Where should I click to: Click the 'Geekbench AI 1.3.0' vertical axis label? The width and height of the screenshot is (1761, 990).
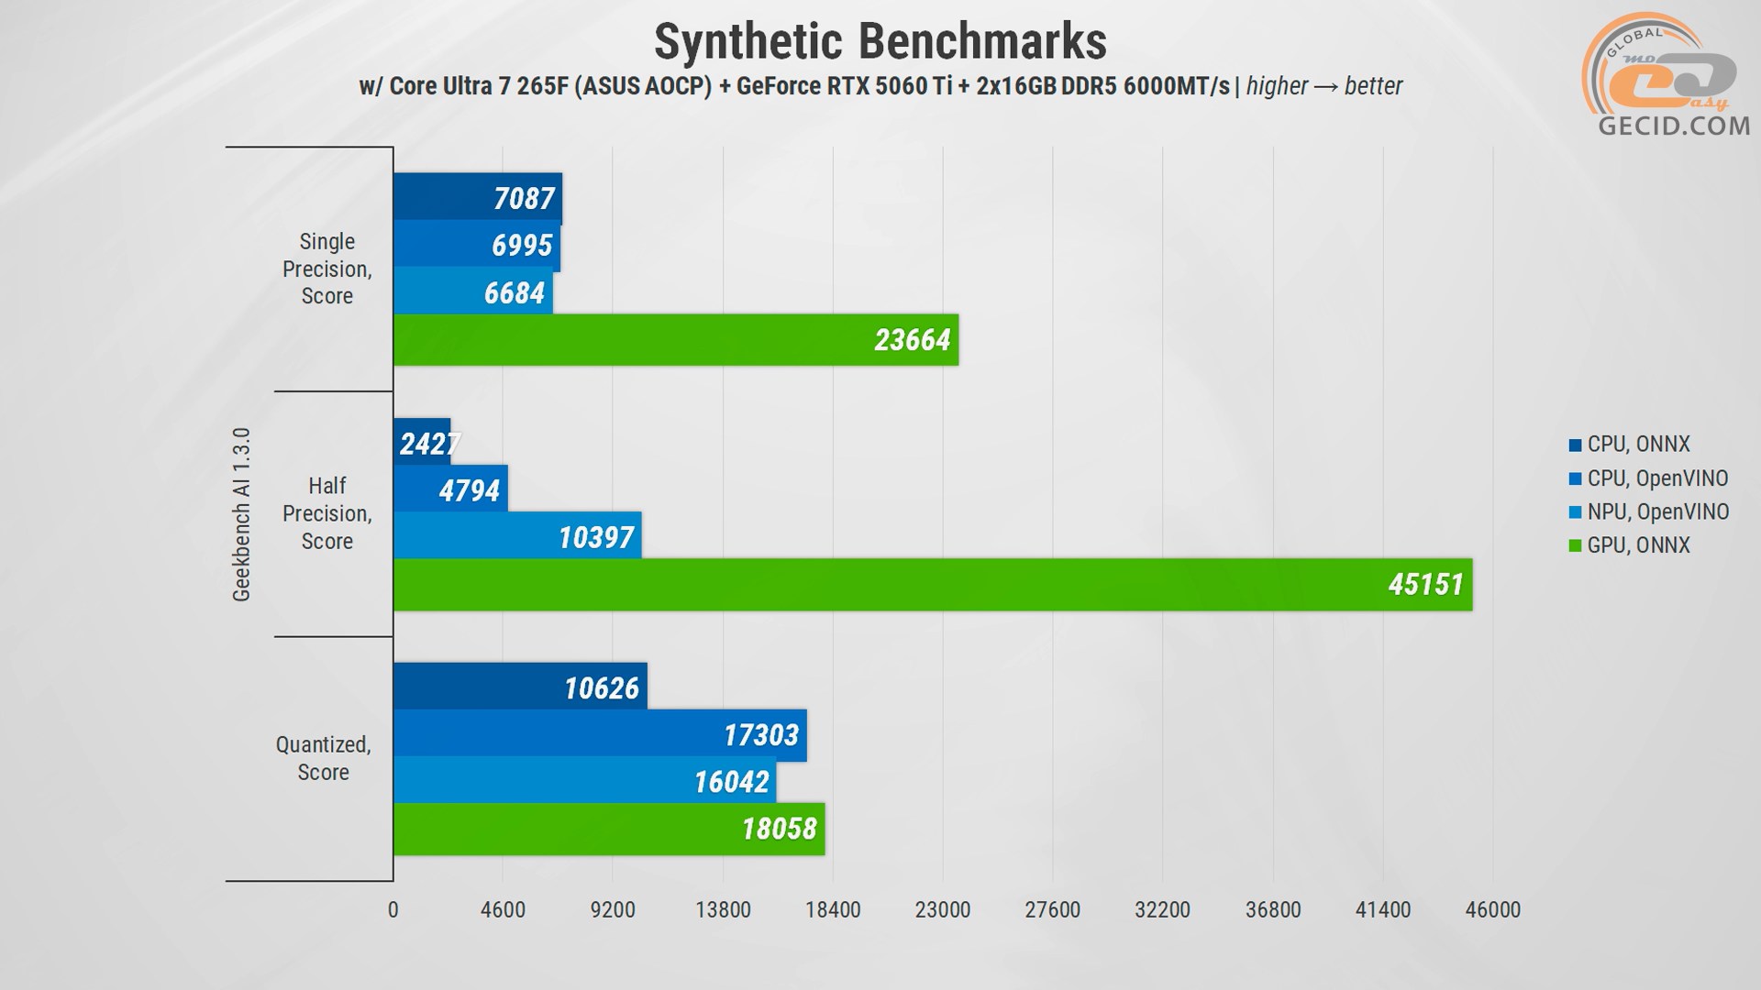[241, 514]
